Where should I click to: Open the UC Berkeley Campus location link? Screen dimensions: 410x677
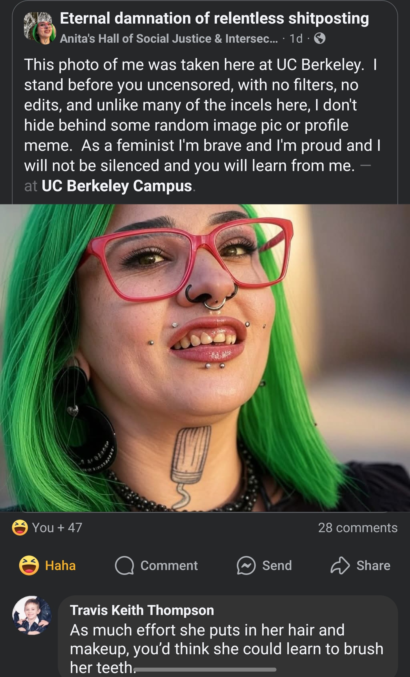[117, 186]
